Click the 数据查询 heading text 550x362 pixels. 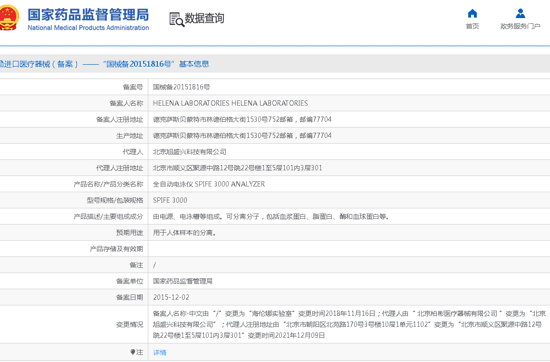pos(204,19)
